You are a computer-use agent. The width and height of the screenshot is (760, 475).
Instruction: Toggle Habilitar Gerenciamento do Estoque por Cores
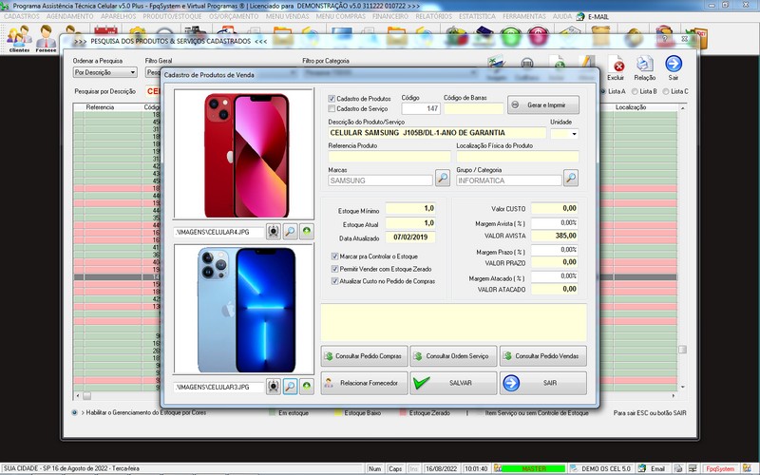75,412
